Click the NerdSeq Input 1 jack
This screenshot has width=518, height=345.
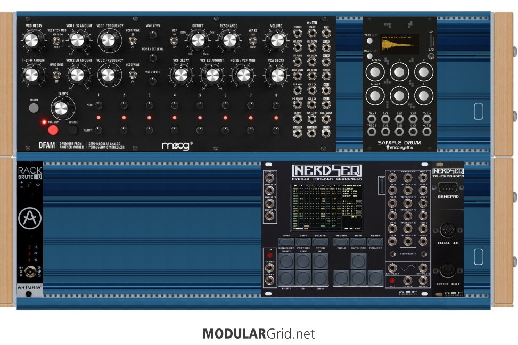click(x=269, y=178)
